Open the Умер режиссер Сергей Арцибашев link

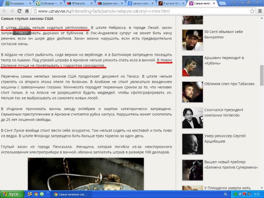225,139
